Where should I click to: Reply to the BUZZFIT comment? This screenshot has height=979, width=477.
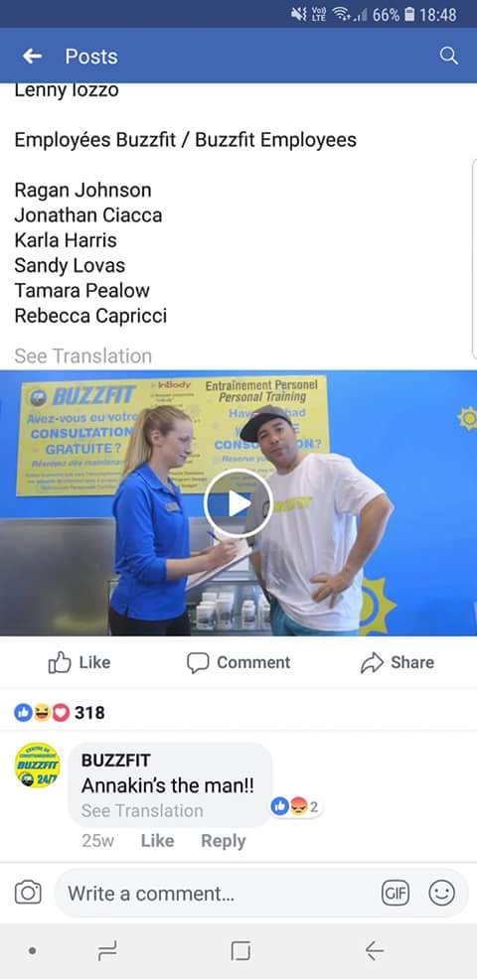pos(224,841)
